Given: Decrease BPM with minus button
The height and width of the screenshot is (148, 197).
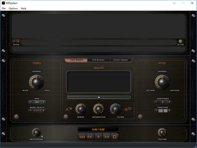Looking at the screenshot, I should (31, 102).
